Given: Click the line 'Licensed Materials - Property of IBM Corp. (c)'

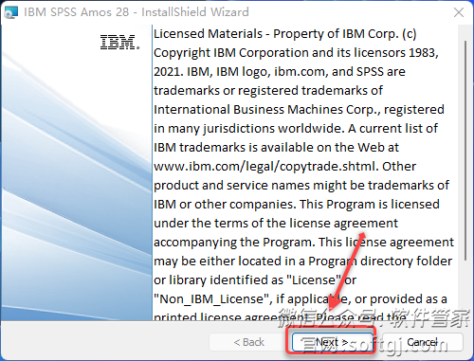Looking at the screenshot, I should coord(285,34).
